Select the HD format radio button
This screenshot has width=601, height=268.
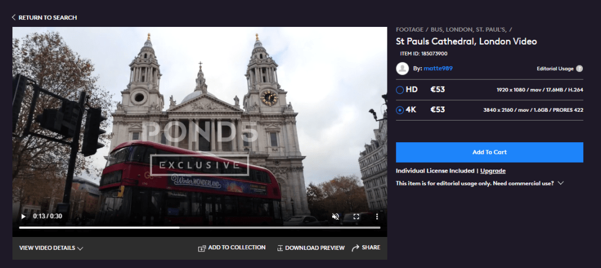(x=400, y=90)
